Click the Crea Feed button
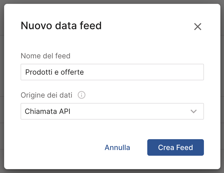Viewport: 224px width, 173px height. 175,147
